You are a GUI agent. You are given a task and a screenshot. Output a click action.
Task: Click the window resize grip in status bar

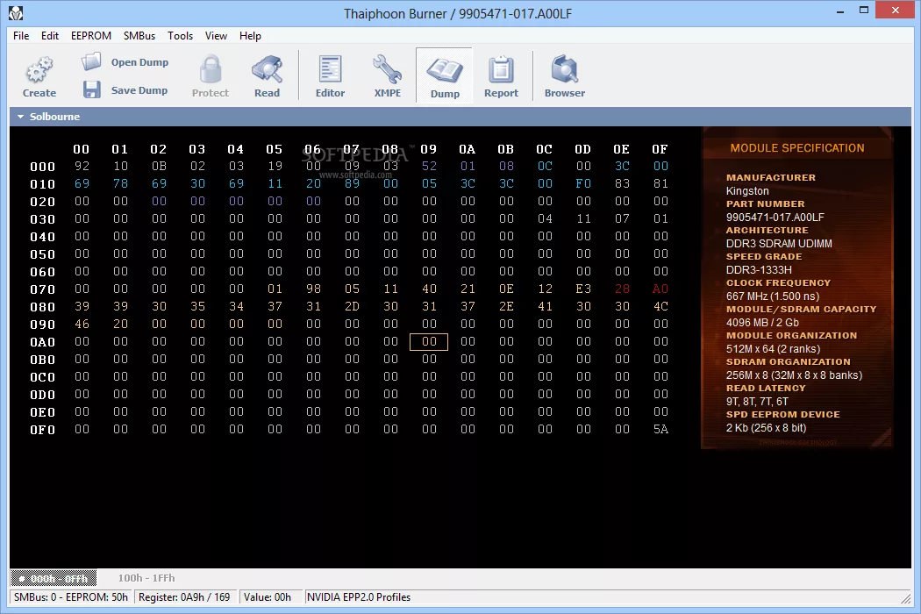point(905,598)
